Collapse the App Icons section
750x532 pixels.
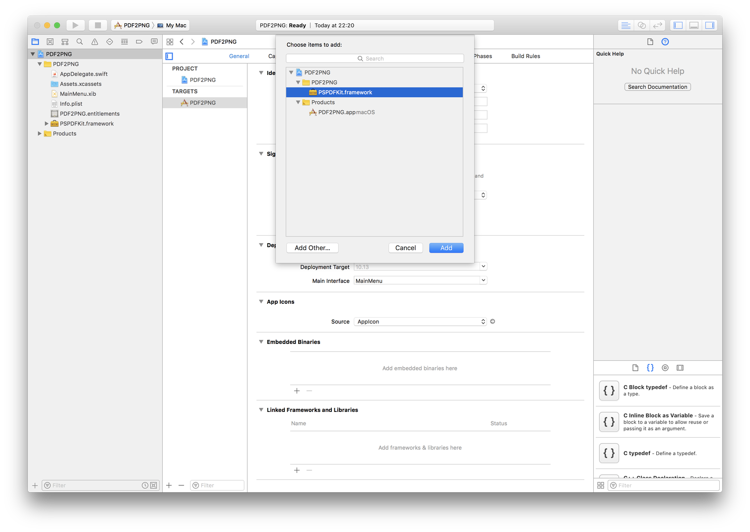(x=261, y=301)
